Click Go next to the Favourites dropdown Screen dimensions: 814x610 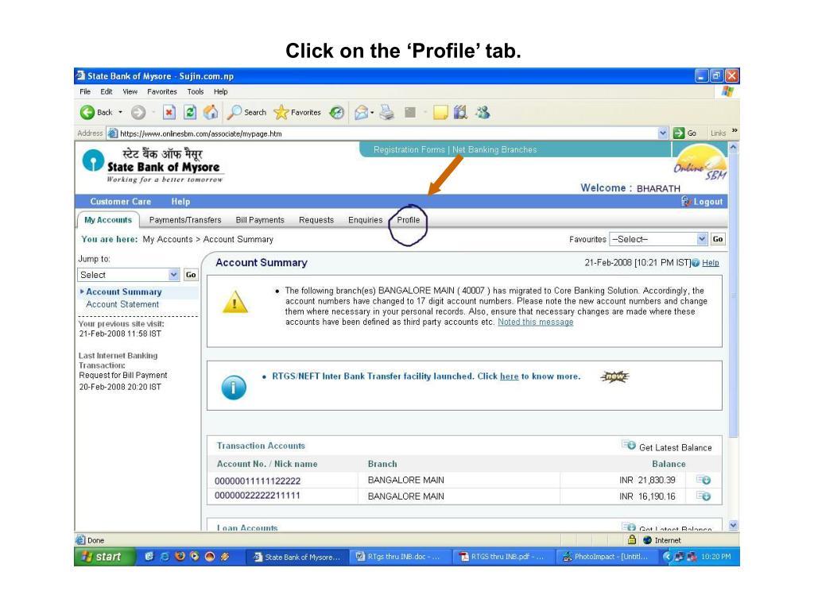point(718,239)
